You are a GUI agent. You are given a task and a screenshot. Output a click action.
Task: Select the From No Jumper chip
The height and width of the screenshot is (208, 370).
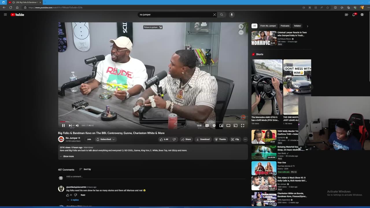coord(268,26)
